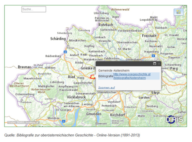Click the Braunau label on map

[24, 67]
